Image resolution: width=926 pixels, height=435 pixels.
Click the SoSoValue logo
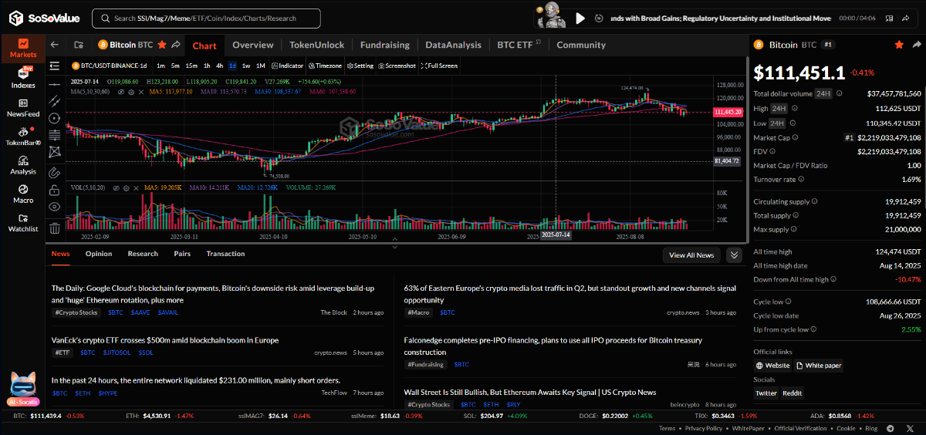45,18
